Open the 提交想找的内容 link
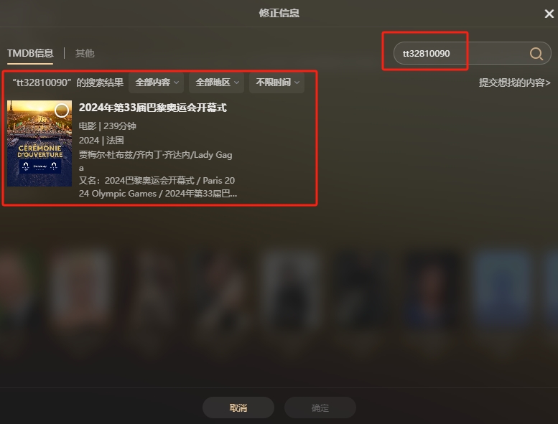 click(x=515, y=83)
